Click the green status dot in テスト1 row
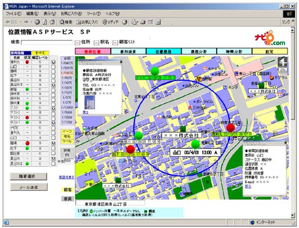 [x=27, y=122]
